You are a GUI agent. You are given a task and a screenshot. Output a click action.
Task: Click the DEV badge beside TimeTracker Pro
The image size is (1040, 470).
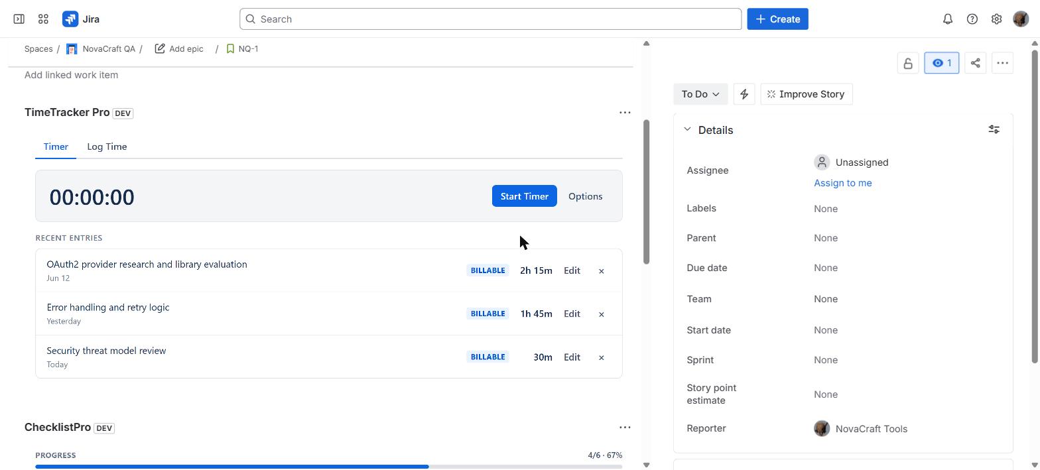click(123, 113)
